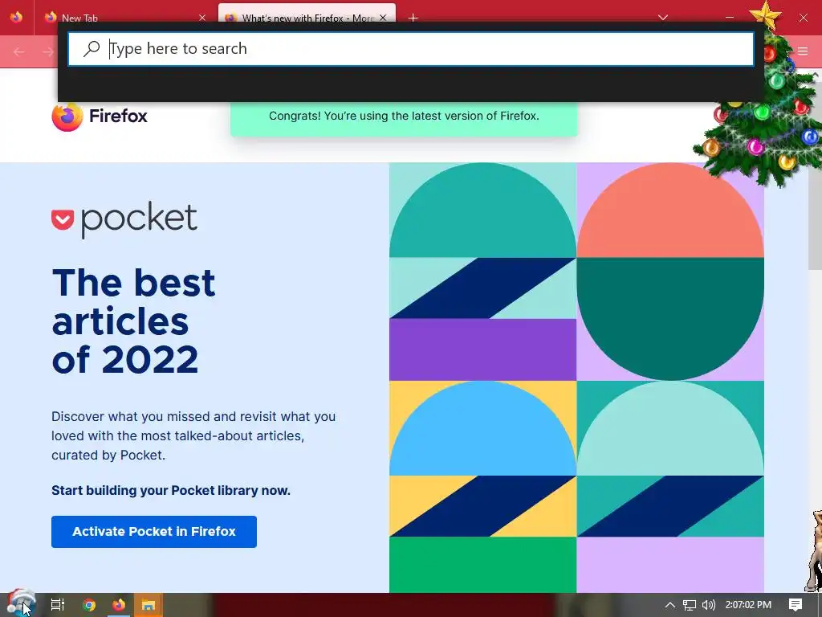Open the Firefox hamburger application menu
822x617 pixels.
click(x=803, y=51)
